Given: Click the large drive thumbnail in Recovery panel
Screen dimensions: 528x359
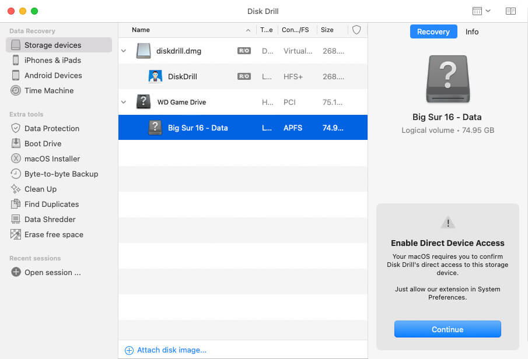Looking at the screenshot, I should point(448,79).
